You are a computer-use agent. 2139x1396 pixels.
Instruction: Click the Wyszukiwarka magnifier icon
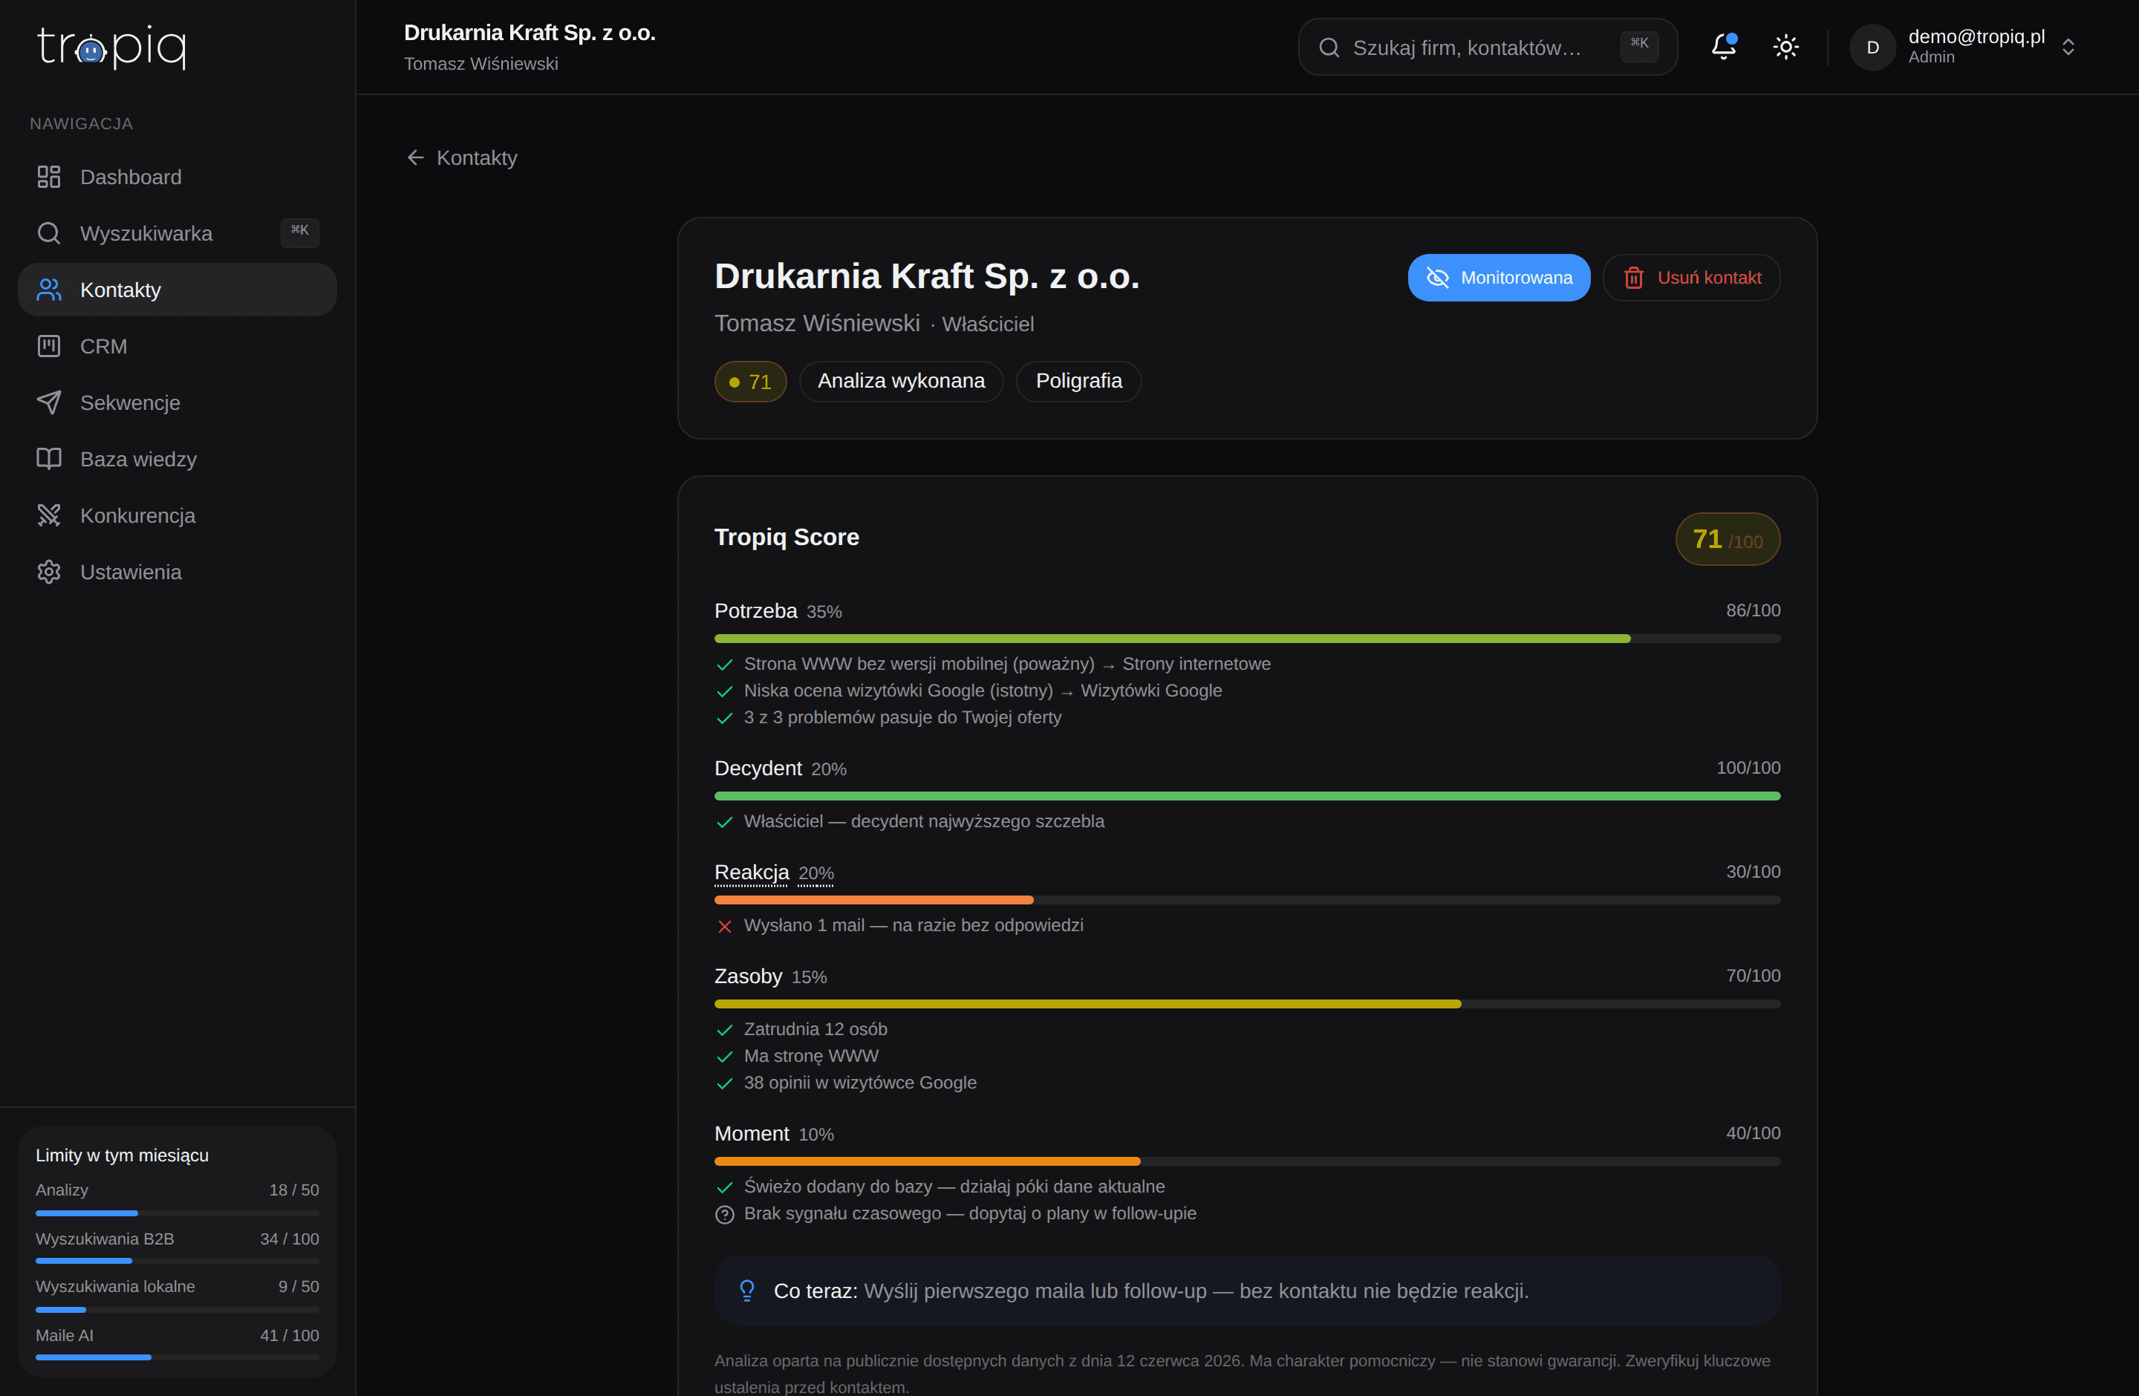point(48,234)
